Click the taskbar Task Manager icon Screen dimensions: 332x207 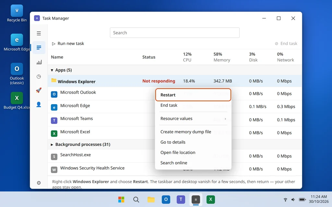point(196,199)
